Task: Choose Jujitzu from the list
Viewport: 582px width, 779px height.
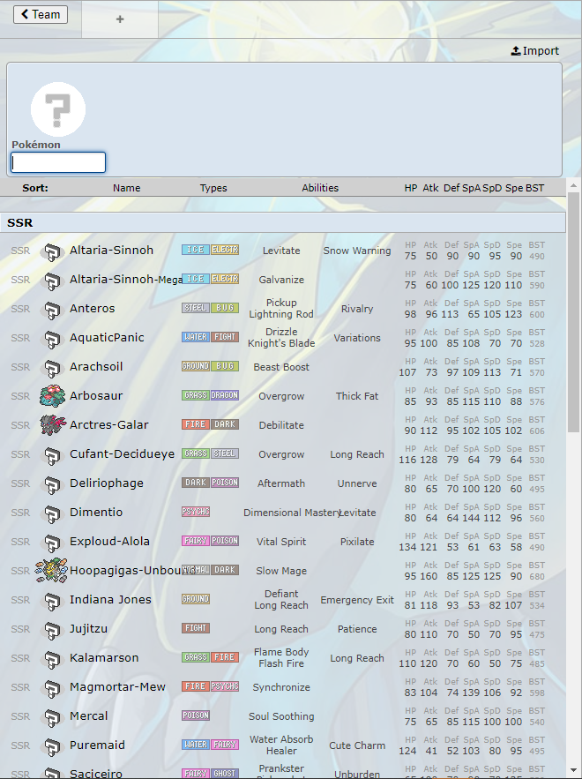Action: pos(88,628)
